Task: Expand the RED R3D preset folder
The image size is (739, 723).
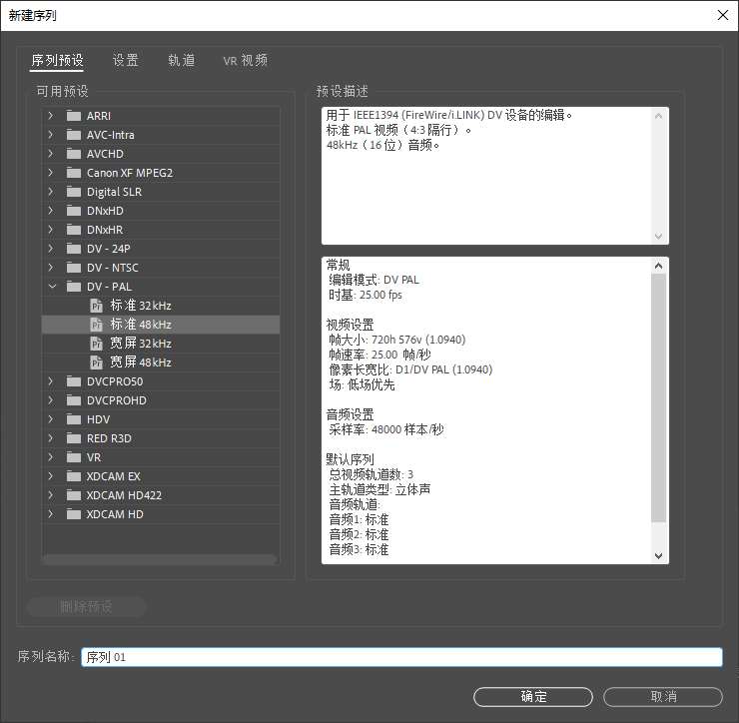Action: [51, 437]
